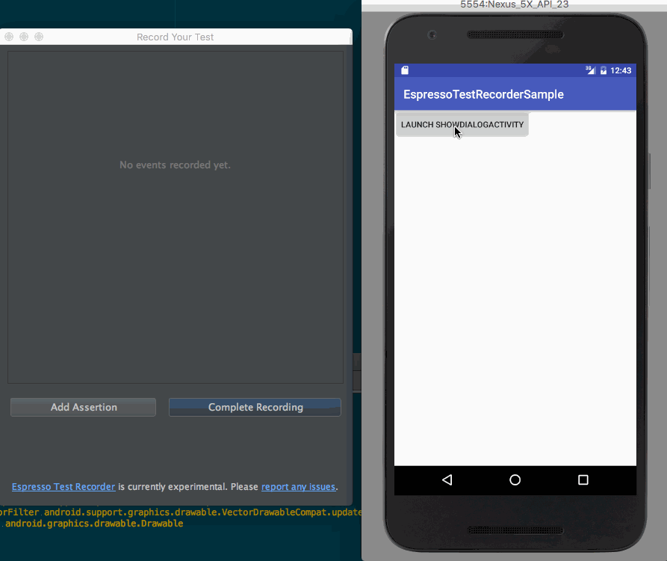Tap the Android home circle icon
Image resolution: width=667 pixels, height=561 pixels.
tap(515, 480)
